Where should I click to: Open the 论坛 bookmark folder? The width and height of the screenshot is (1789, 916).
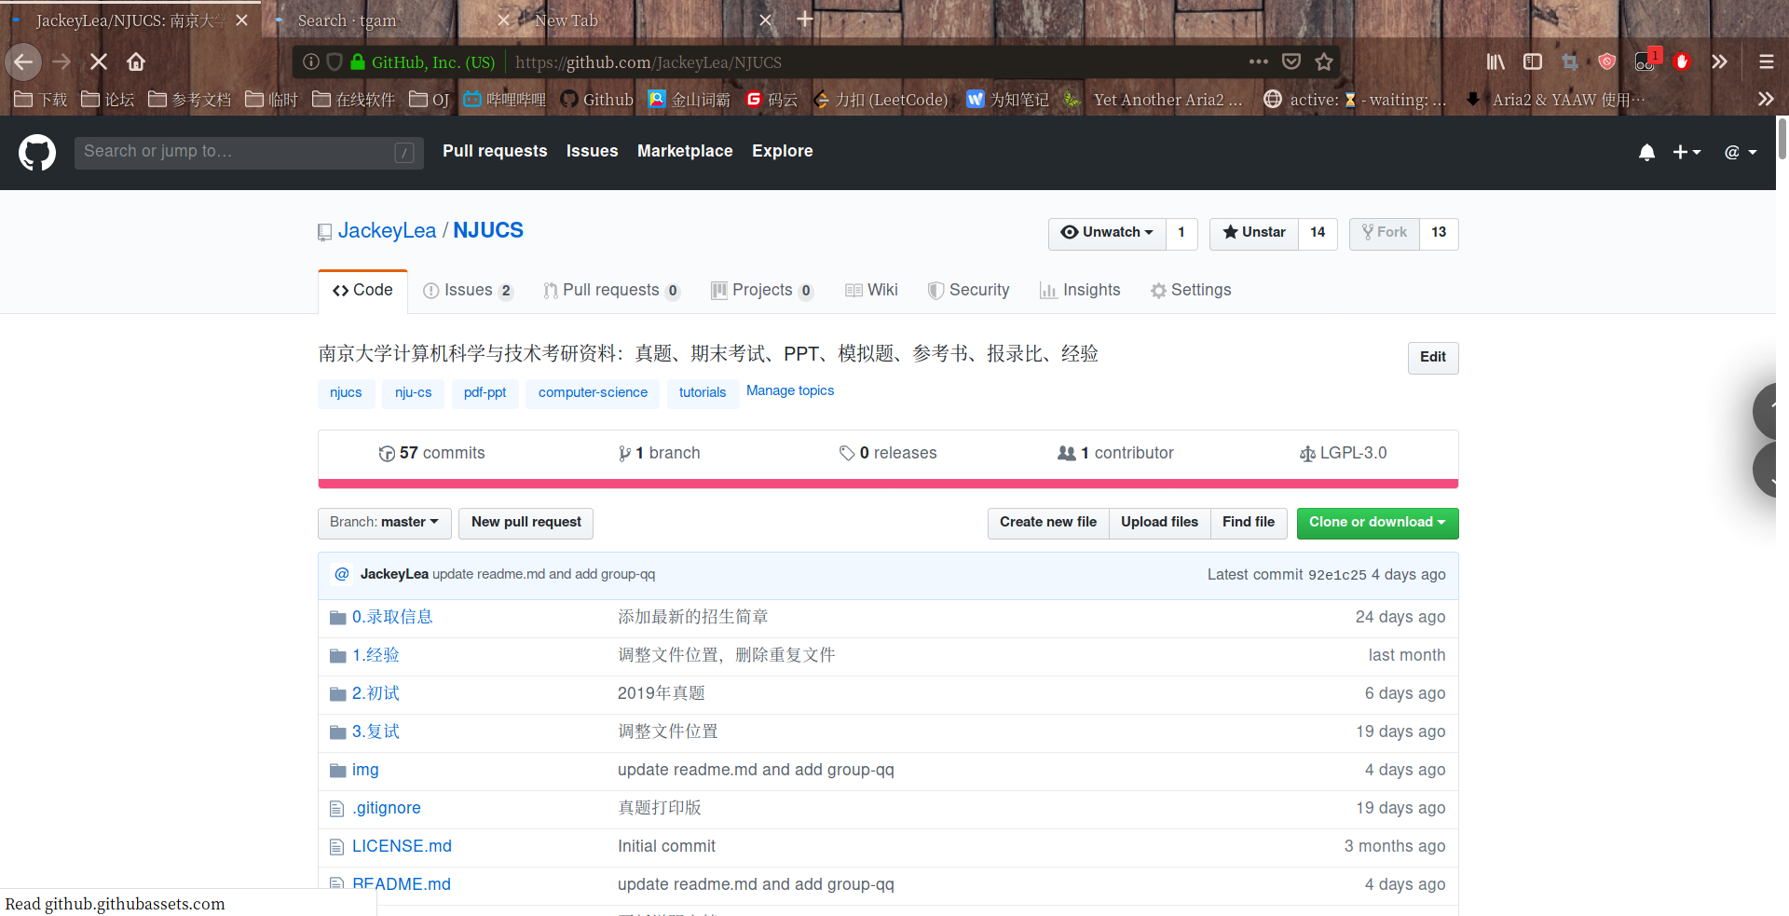point(108,99)
